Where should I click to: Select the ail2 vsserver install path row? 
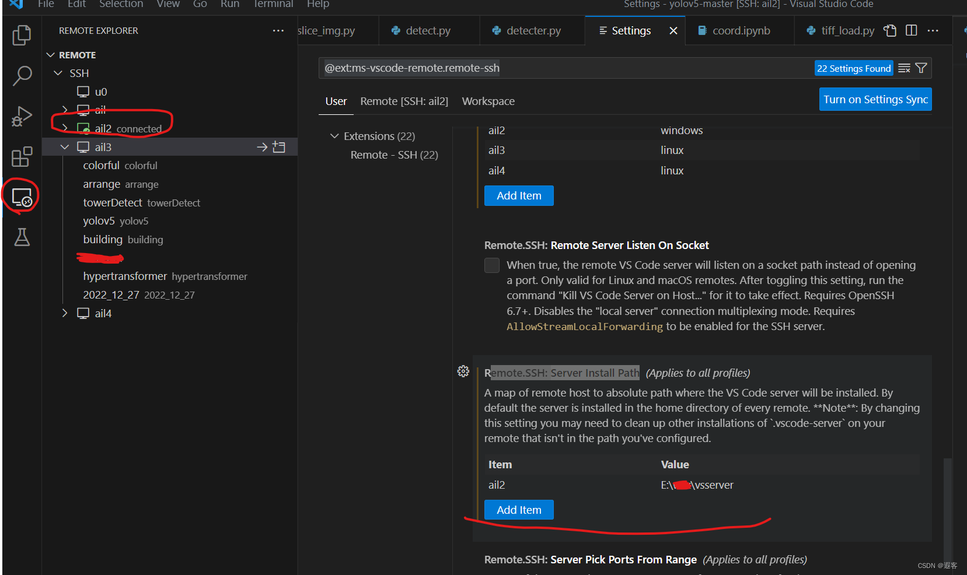click(701, 485)
